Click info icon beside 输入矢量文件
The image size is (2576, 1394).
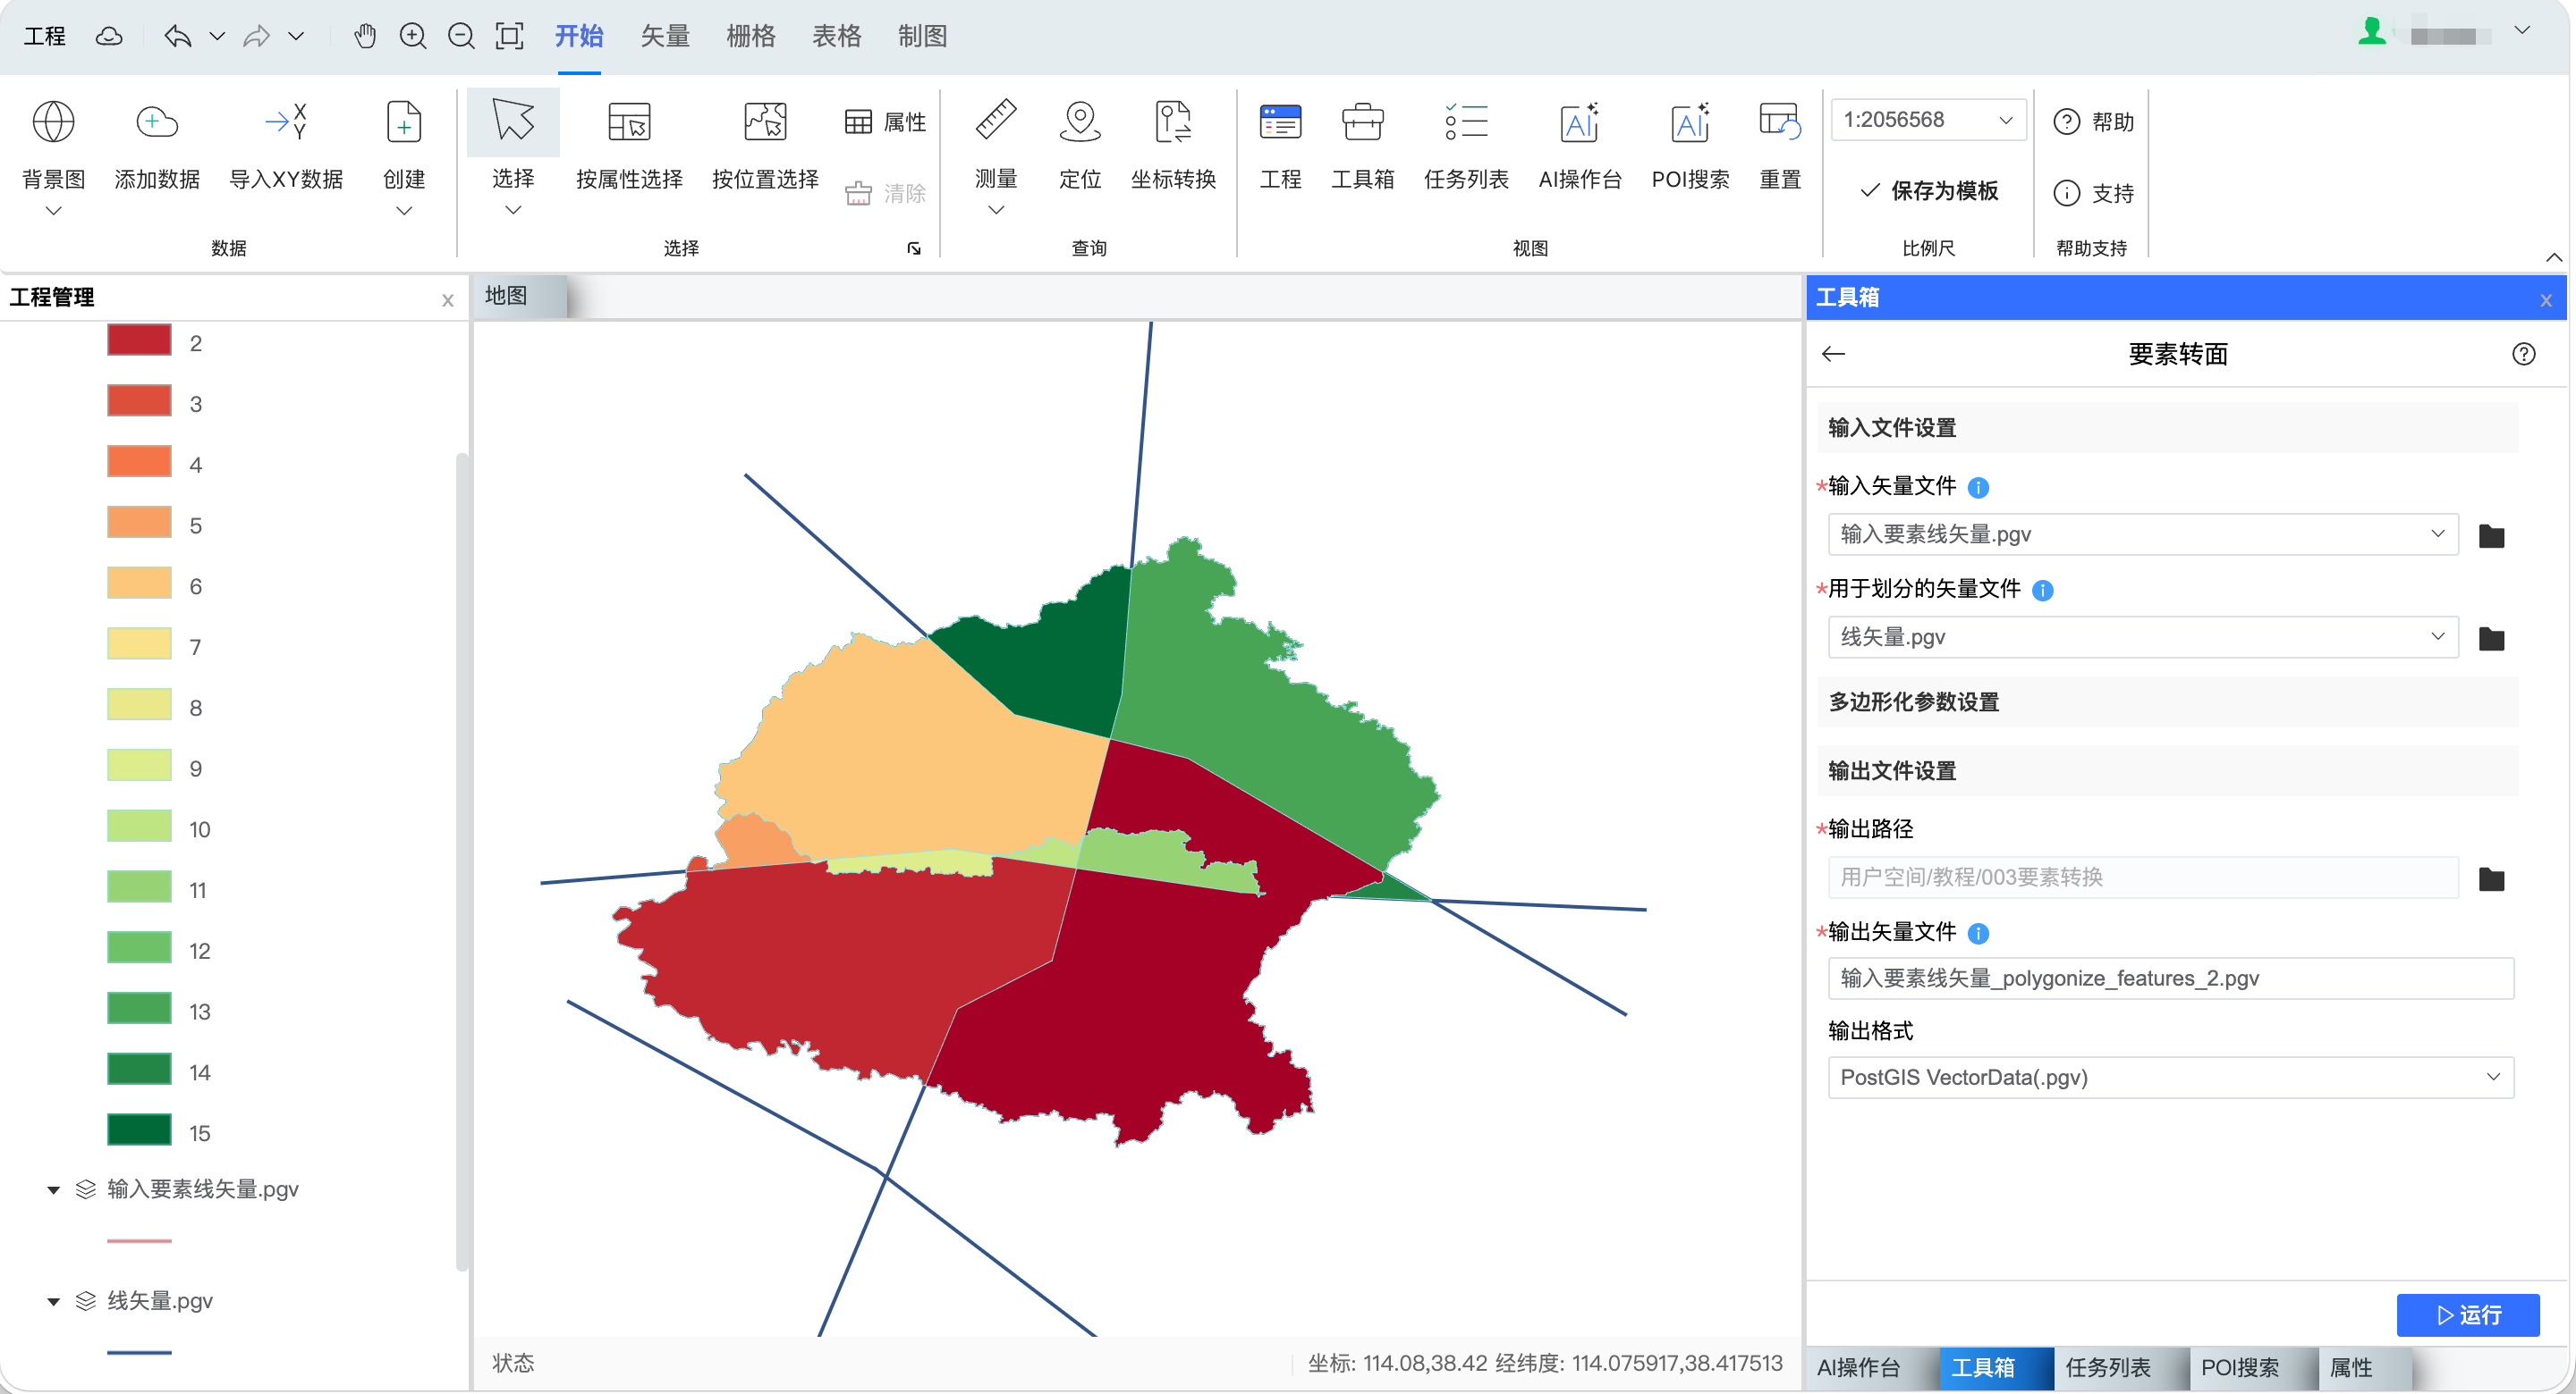pos(1977,488)
